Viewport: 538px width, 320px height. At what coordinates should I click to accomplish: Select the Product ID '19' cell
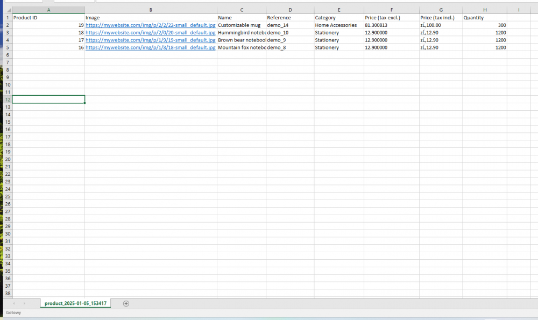click(x=48, y=25)
